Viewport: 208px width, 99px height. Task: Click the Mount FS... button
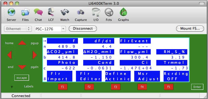pyautogui.click(x=190, y=29)
